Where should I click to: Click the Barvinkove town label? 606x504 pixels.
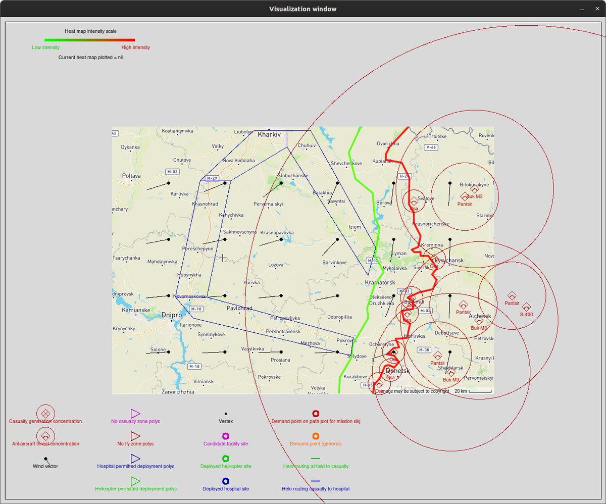point(334,263)
